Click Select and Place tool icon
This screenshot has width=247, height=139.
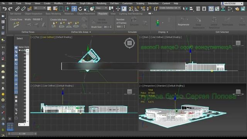[x=92, y=8]
